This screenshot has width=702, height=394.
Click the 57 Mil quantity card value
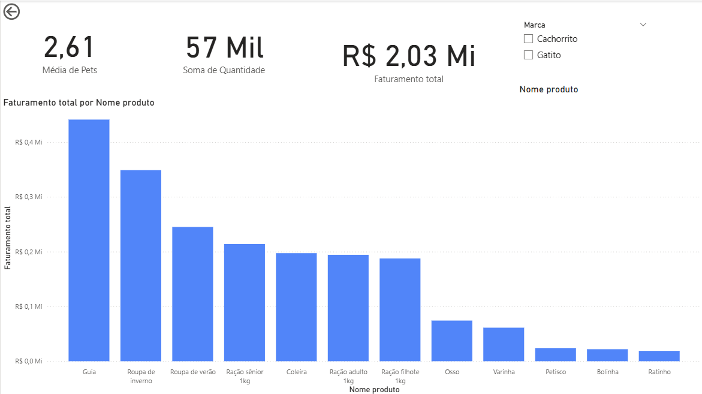(225, 47)
